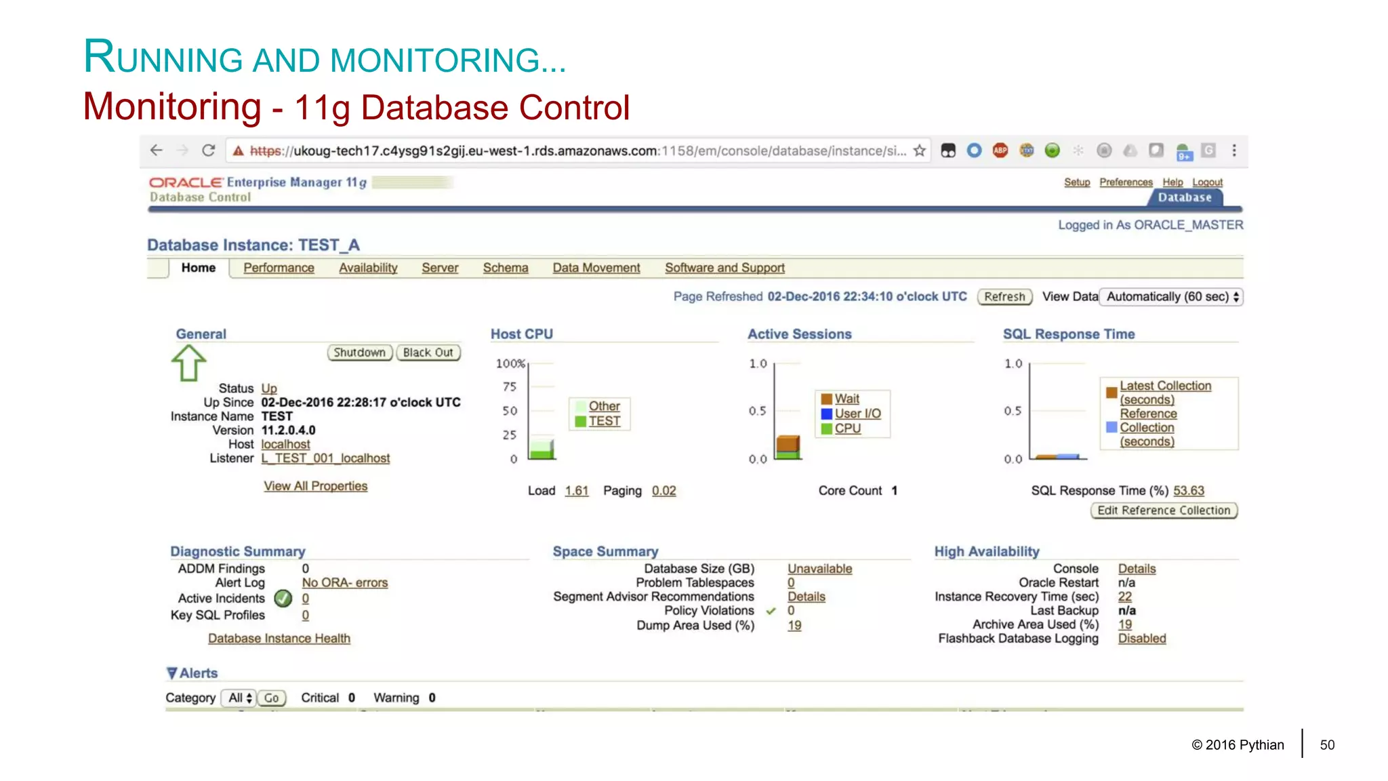Click the green round extension icon
The width and height of the screenshot is (1388, 781).
1052,151
